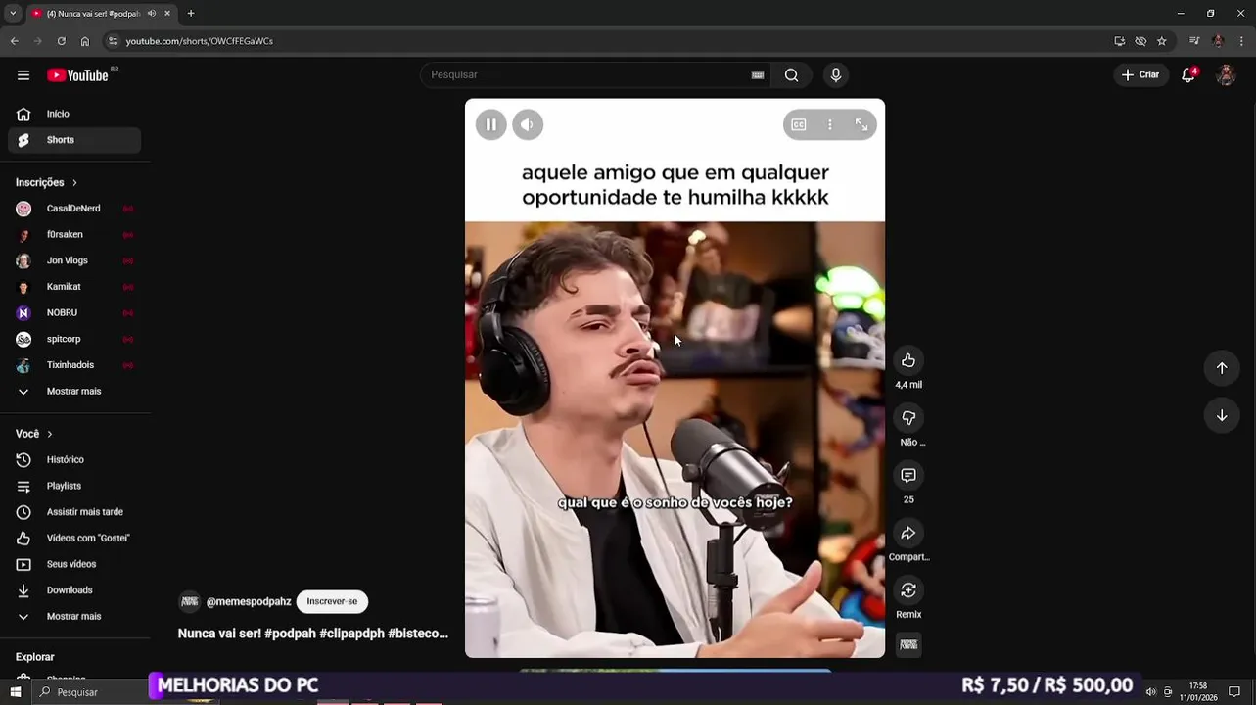1256x705 pixels.
Task: Select Início in the sidebar
Action: pyautogui.click(x=74, y=114)
